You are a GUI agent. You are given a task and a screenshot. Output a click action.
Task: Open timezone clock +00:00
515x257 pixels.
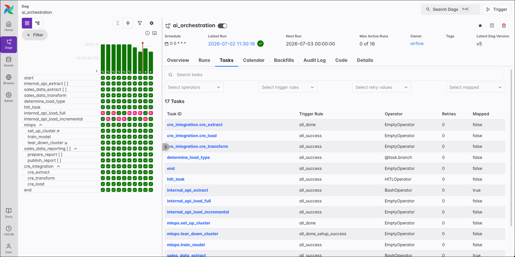pyautogui.click(x=9, y=231)
